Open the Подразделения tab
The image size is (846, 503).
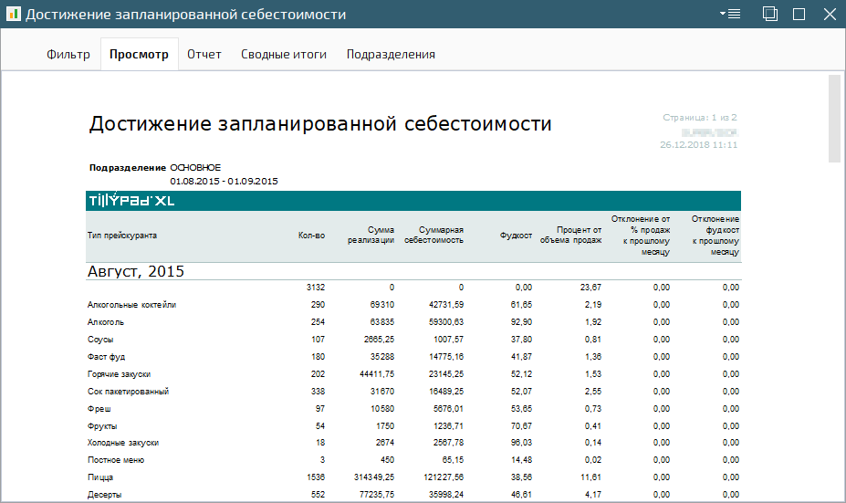391,54
